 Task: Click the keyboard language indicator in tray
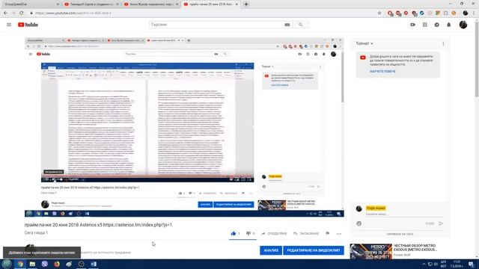pos(443,264)
